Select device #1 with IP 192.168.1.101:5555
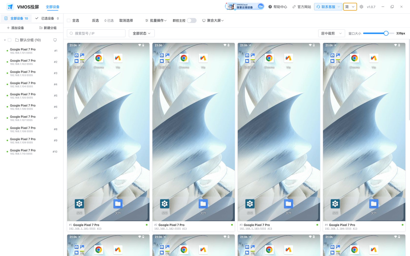The height and width of the screenshot is (256, 410). (32, 51)
